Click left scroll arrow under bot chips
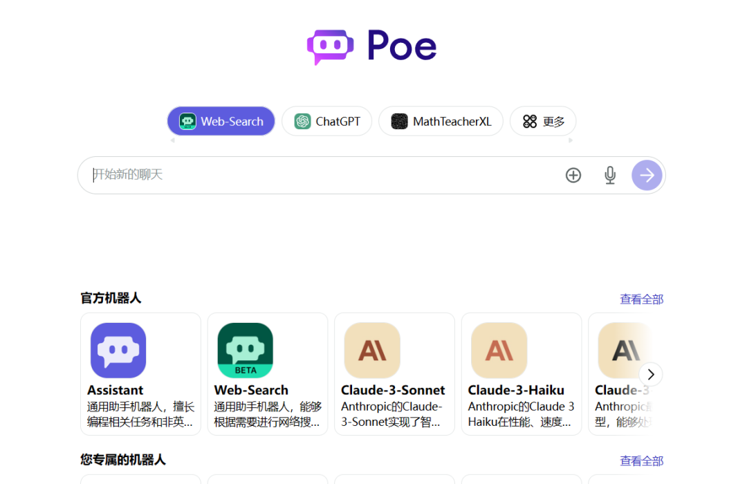The height and width of the screenshot is (484, 747). [x=172, y=140]
